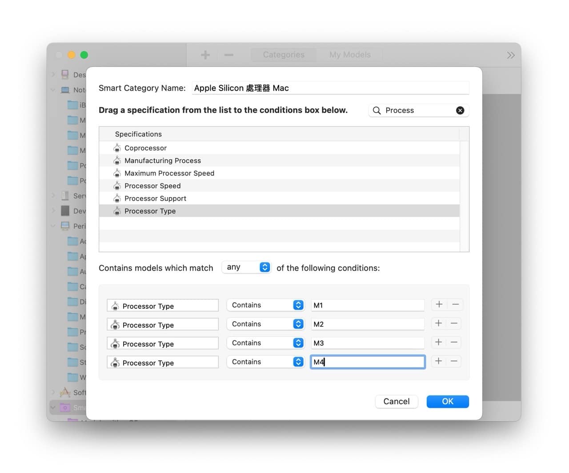Click the Maximum Processor Speed row icon

coord(117,173)
